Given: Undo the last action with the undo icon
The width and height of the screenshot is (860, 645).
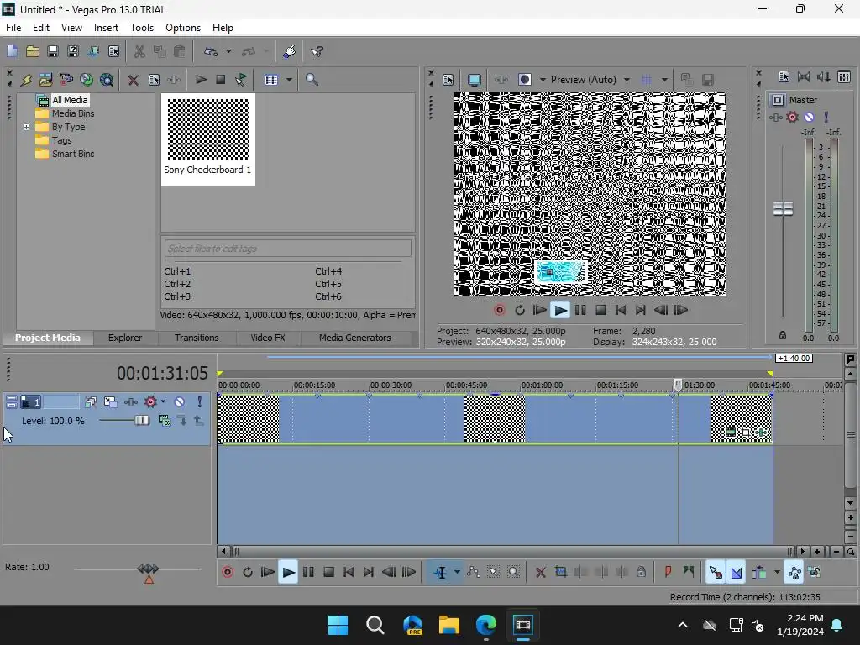Looking at the screenshot, I should (211, 51).
